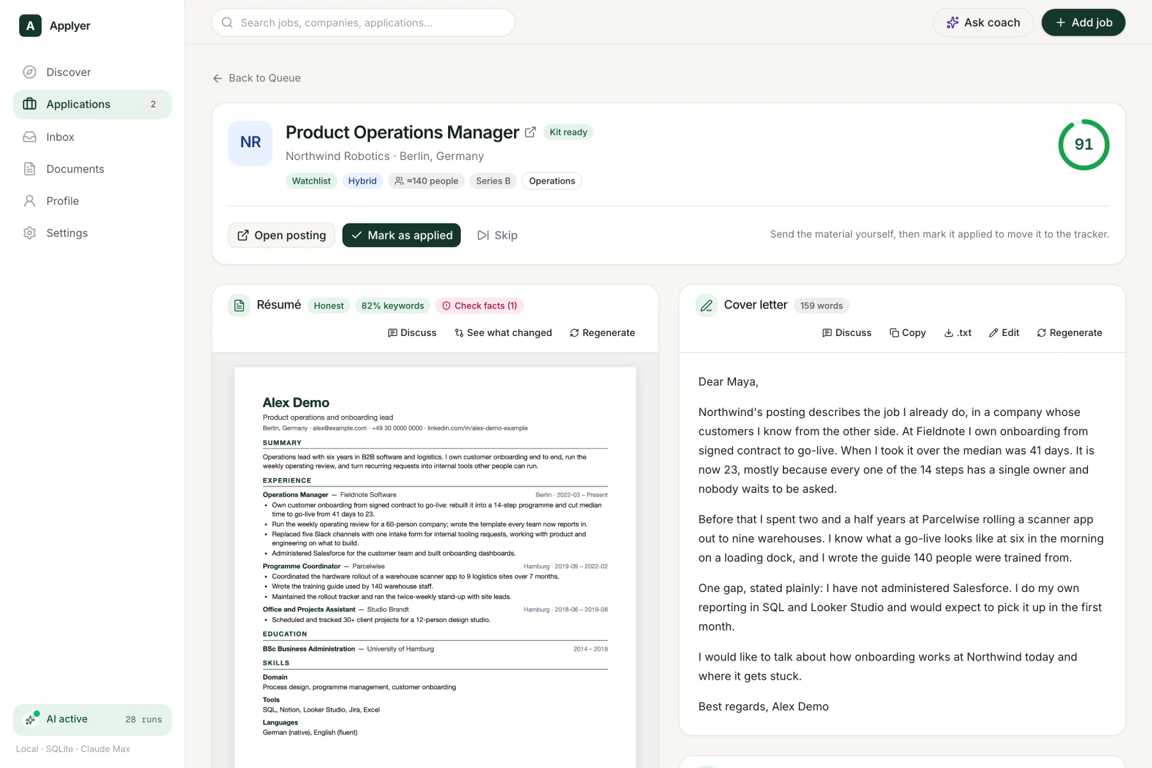
Task: Click the Series B tag
Action: click(x=493, y=181)
